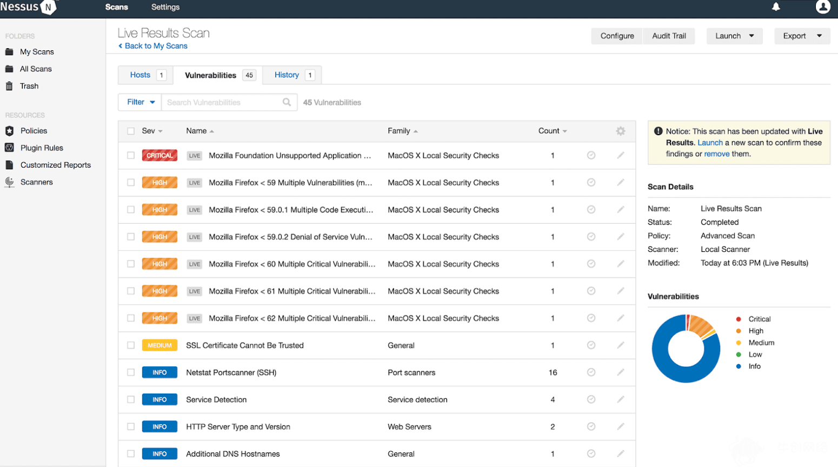Image resolution: width=838 pixels, height=467 pixels.
Task: Check the Firefox < 59 Multiple Vulnerabilities row
Action: [x=131, y=182]
